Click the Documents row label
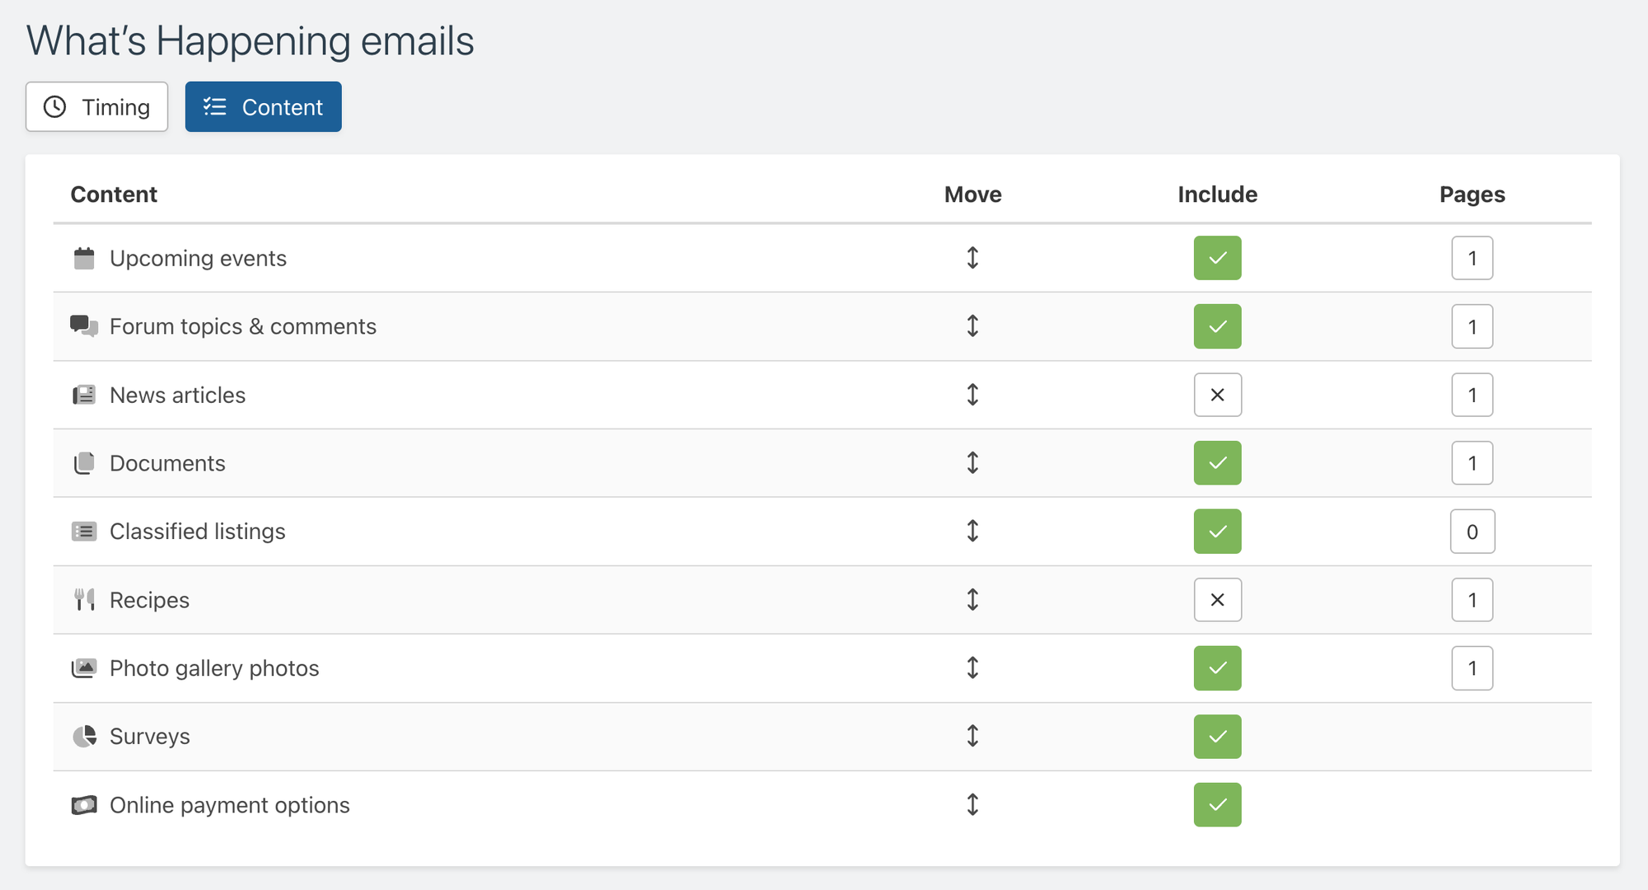Image resolution: width=1648 pixels, height=890 pixels. [x=167, y=463]
